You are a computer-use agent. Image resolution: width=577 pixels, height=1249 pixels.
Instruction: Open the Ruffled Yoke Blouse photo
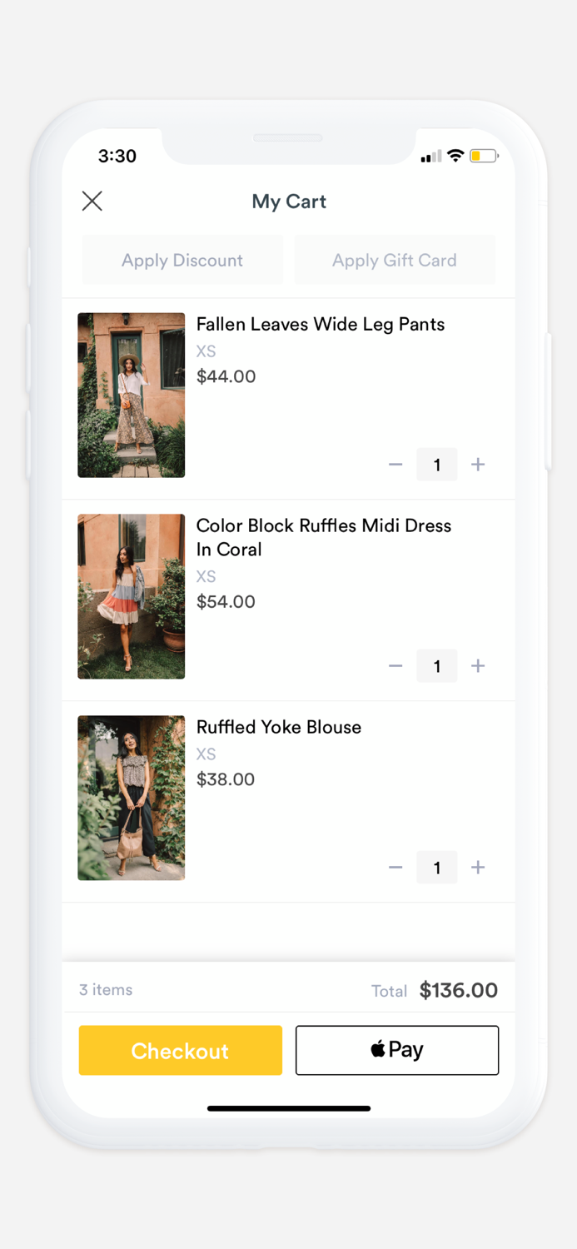tap(131, 798)
